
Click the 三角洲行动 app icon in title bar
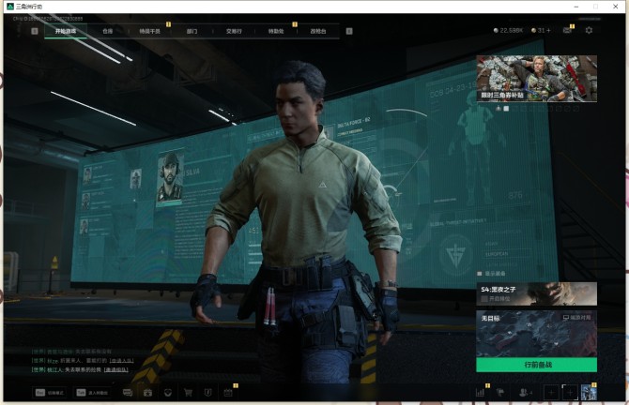point(10,7)
